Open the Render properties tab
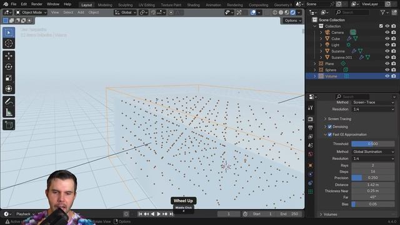 click(311, 119)
